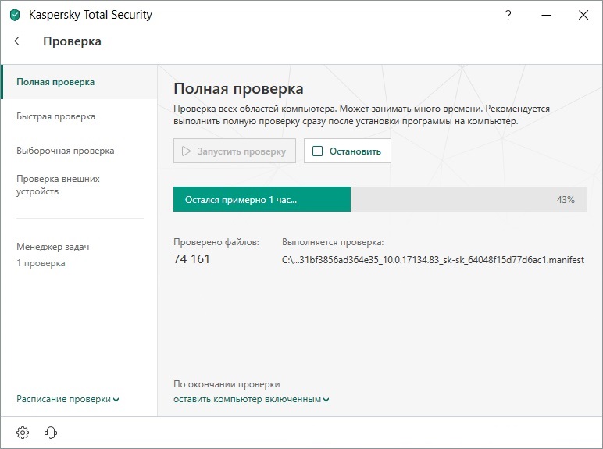Go to Проверка внешних устройств
The width and height of the screenshot is (603, 449).
58,185
